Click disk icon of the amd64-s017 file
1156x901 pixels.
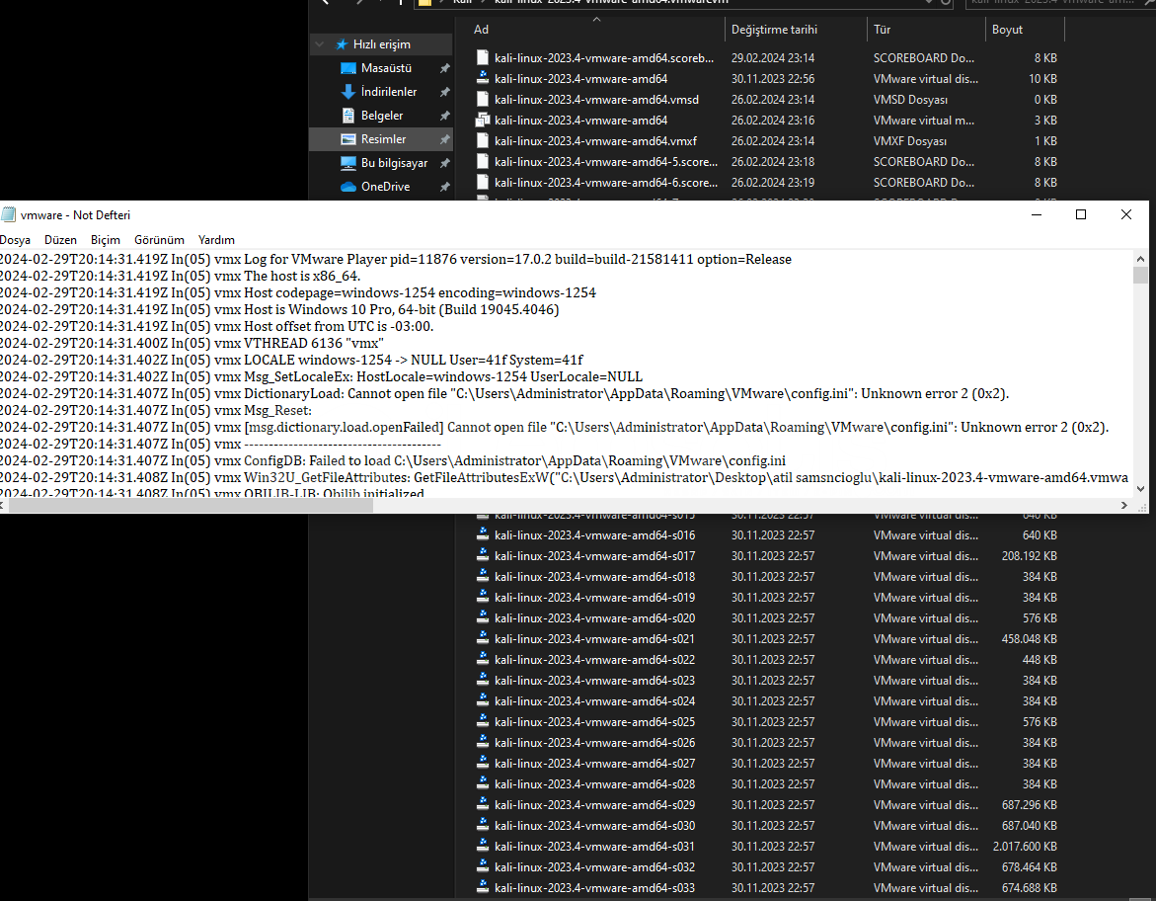[483, 555]
